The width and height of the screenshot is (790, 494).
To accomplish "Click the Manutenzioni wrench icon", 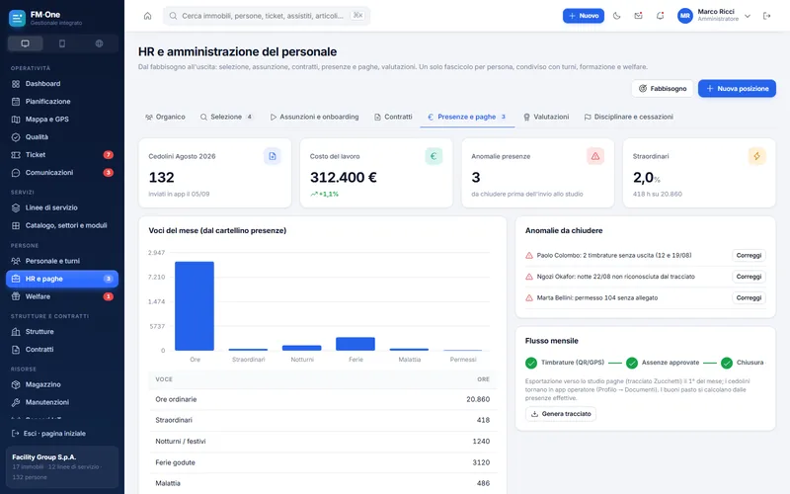I will point(16,402).
